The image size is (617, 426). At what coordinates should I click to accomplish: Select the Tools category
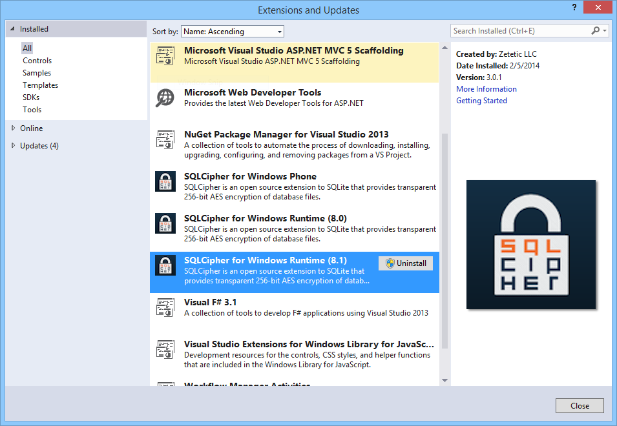point(32,110)
